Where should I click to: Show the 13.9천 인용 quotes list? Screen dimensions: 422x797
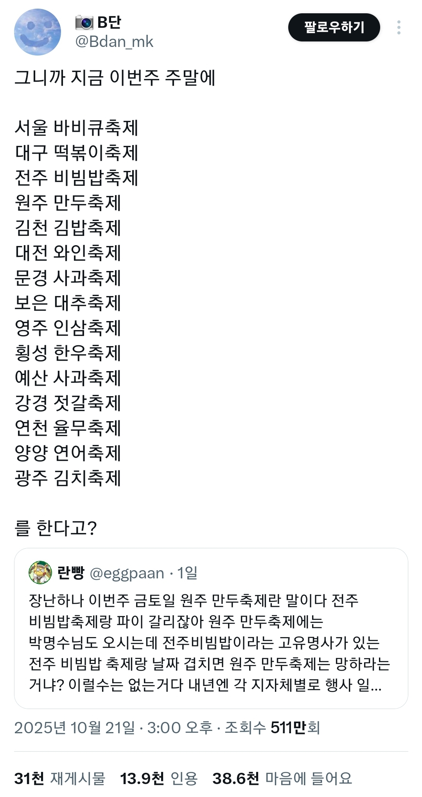click(x=159, y=778)
